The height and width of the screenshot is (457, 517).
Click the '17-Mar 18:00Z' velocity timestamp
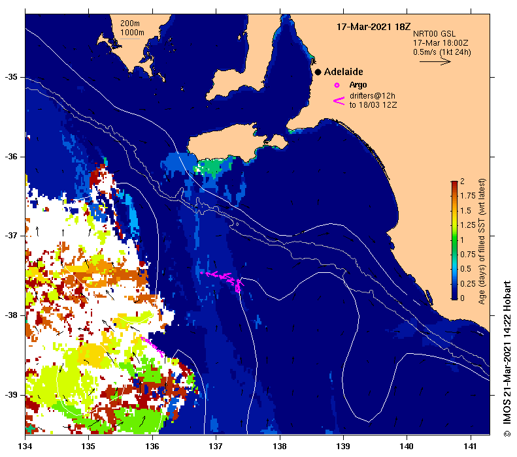click(x=441, y=43)
